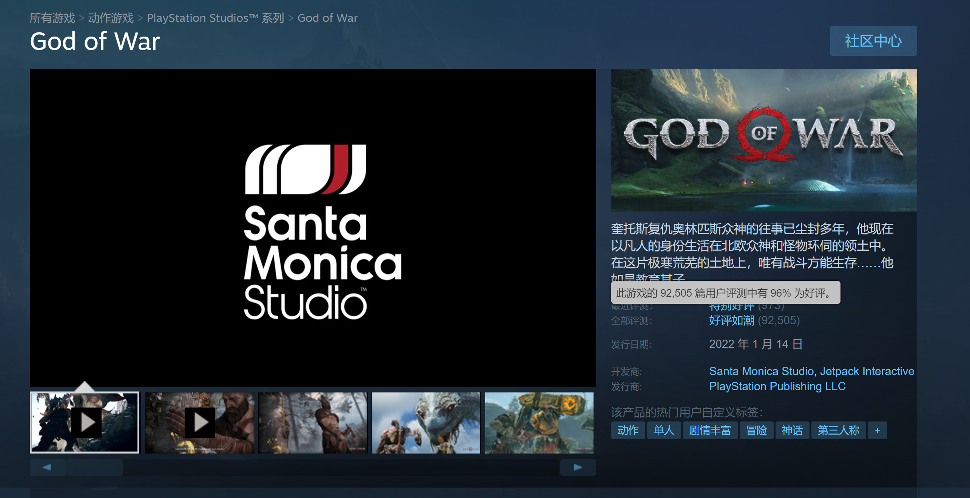Click the 该产品的热门用户自定义标签 heading
This screenshot has width=970, height=498.
click(687, 412)
